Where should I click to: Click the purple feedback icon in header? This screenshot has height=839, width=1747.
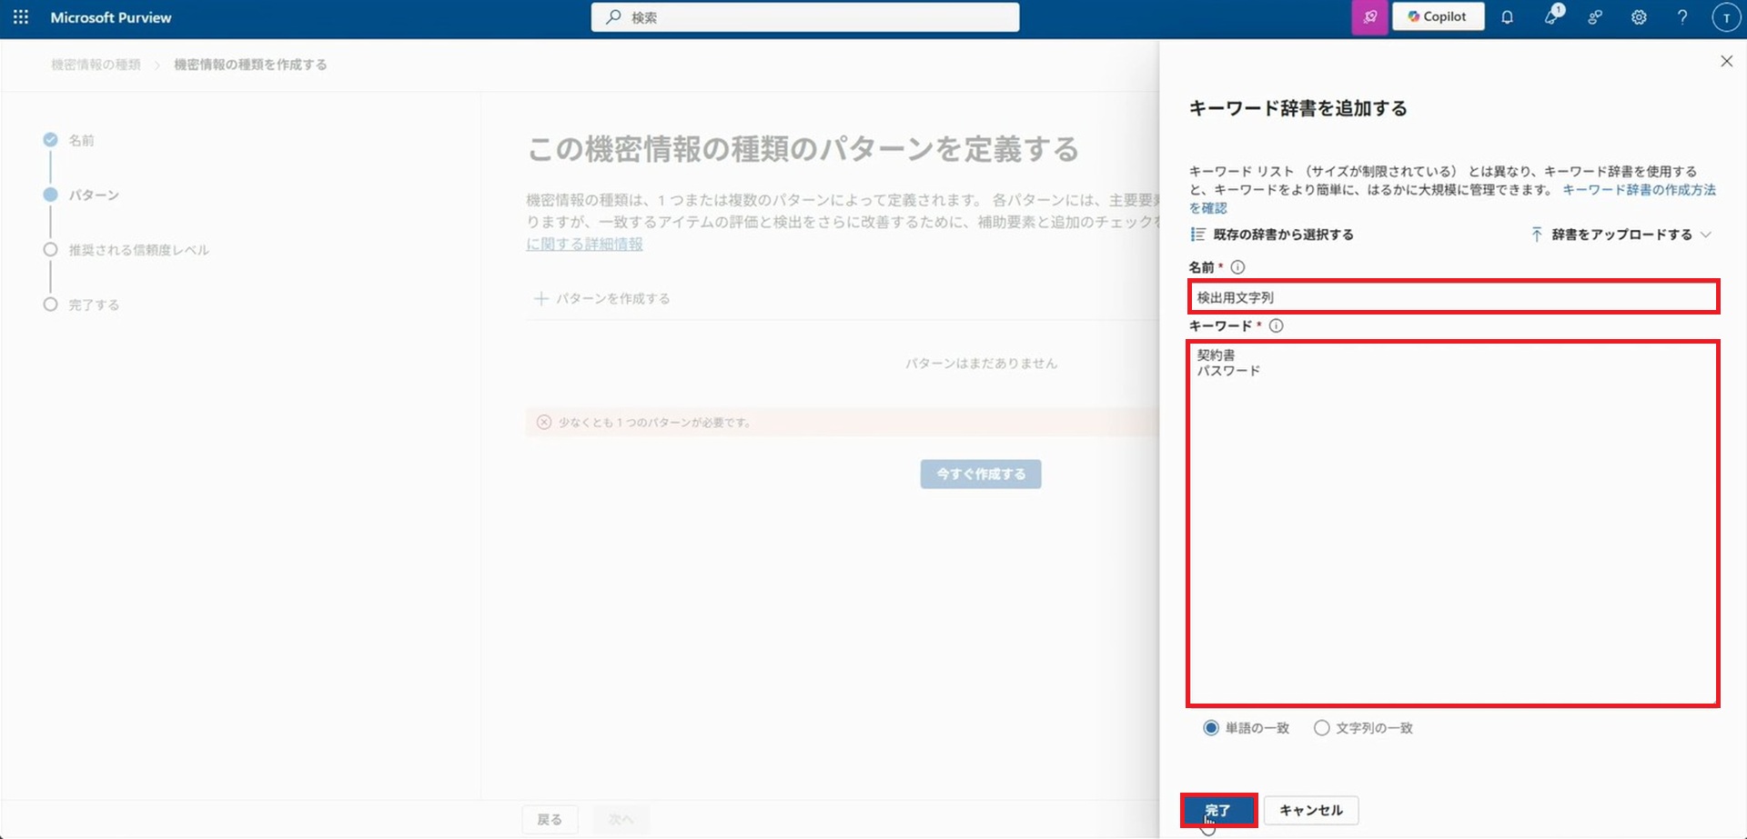tap(1369, 17)
